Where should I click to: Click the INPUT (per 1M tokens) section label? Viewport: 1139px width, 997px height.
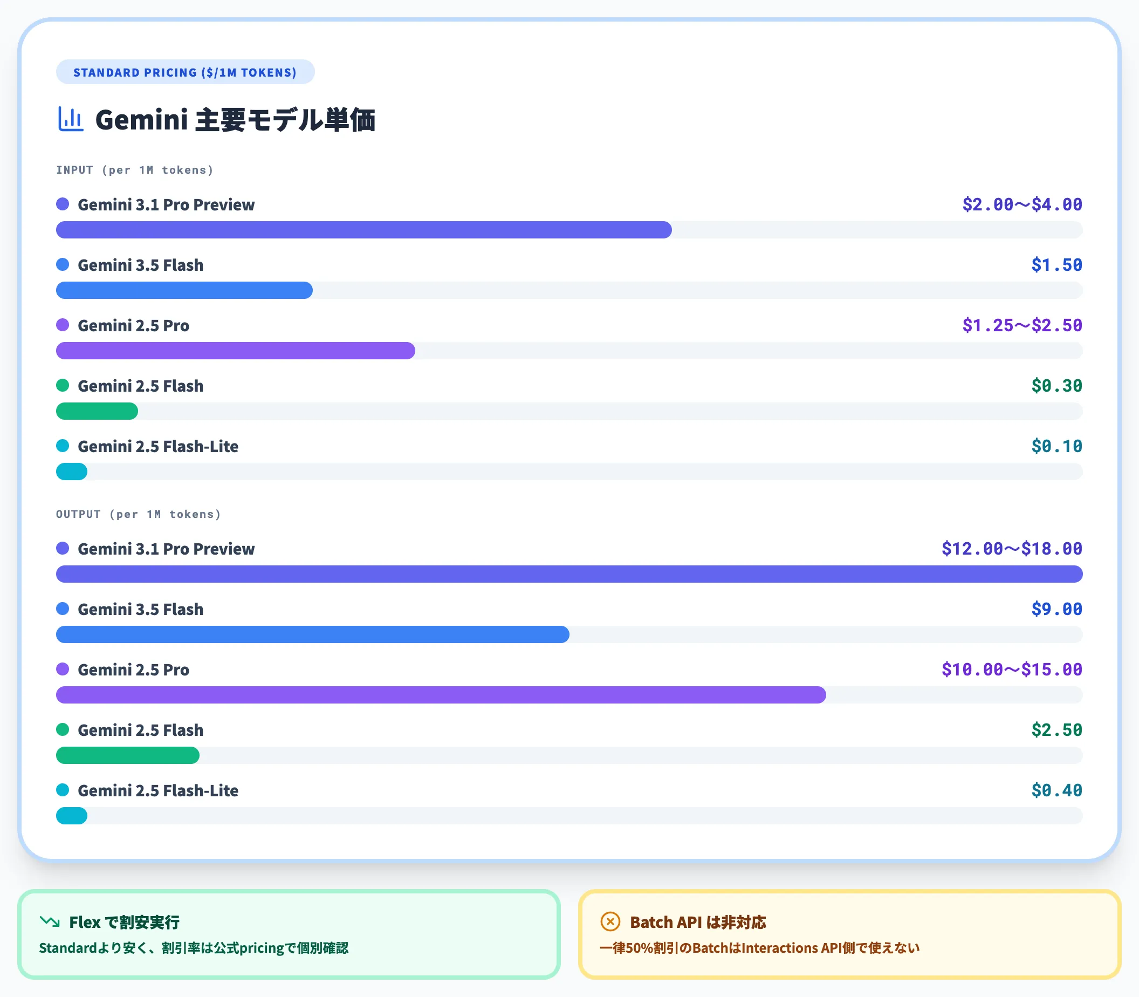tap(135, 170)
